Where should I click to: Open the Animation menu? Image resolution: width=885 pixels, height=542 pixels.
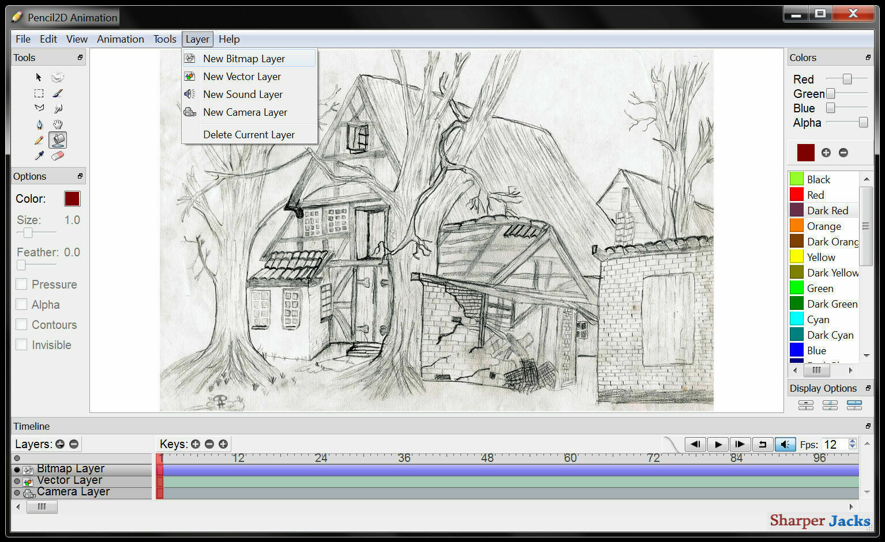[x=121, y=39]
